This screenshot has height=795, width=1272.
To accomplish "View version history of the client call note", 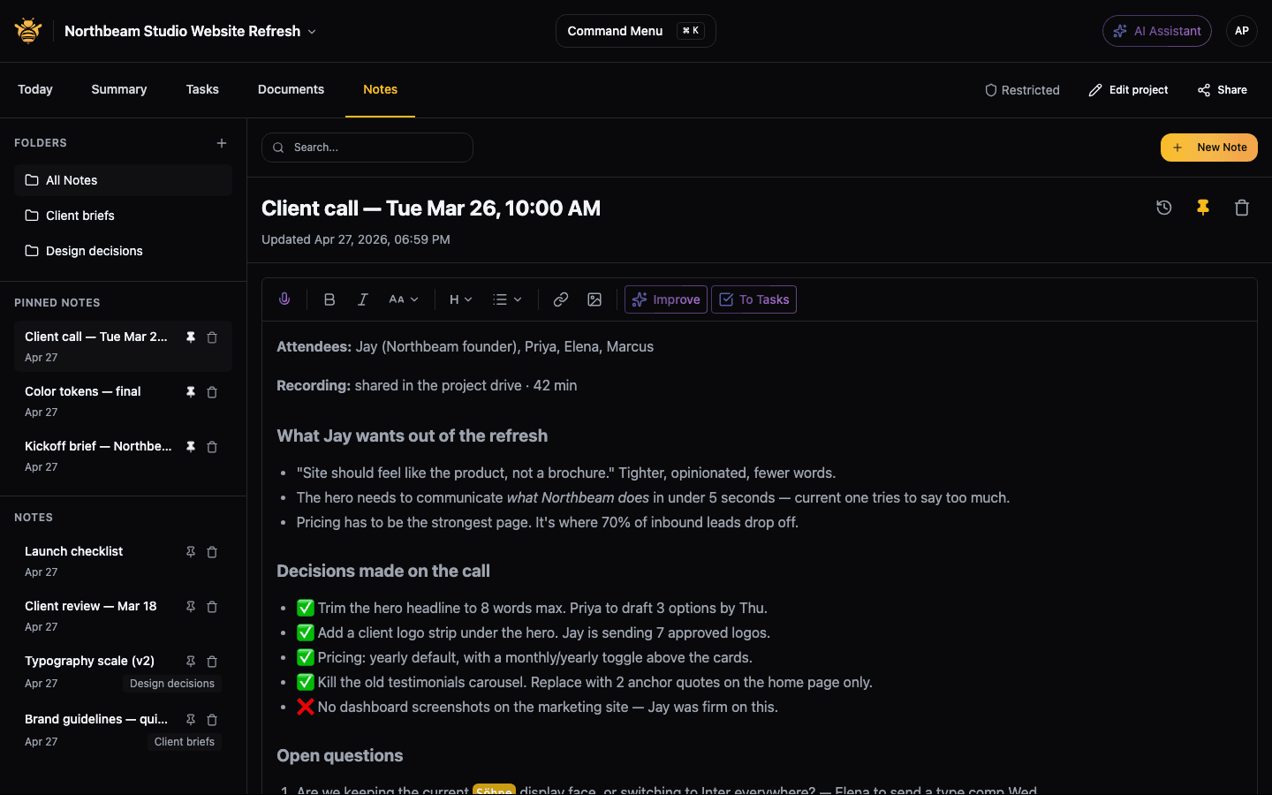I will (1163, 208).
